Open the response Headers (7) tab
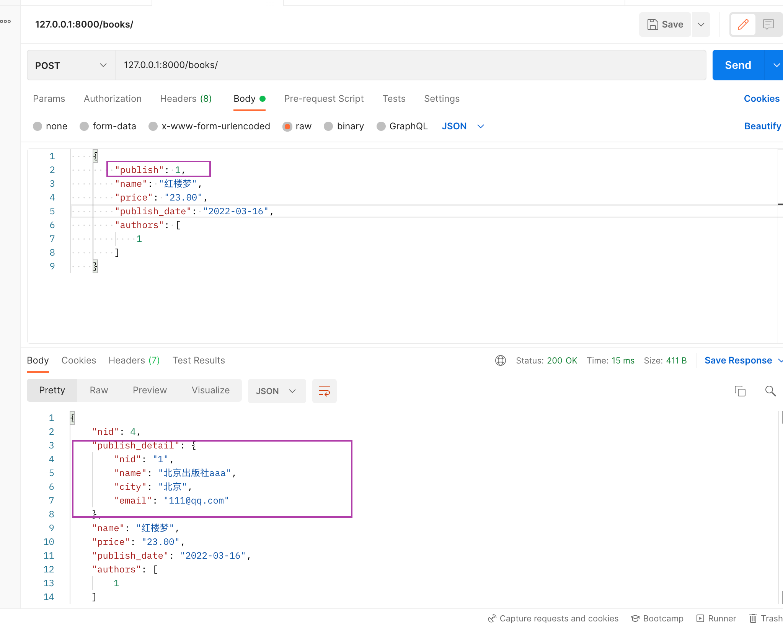The image size is (783, 626). 134,360
